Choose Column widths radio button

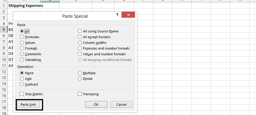tap(92, 43)
